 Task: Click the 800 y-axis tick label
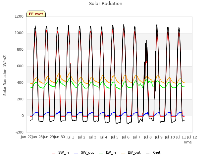coord(20,50)
